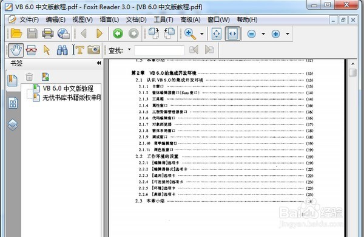The image size is (364, 237).
Task: Select the text selection tool
Action: (78, 50)
